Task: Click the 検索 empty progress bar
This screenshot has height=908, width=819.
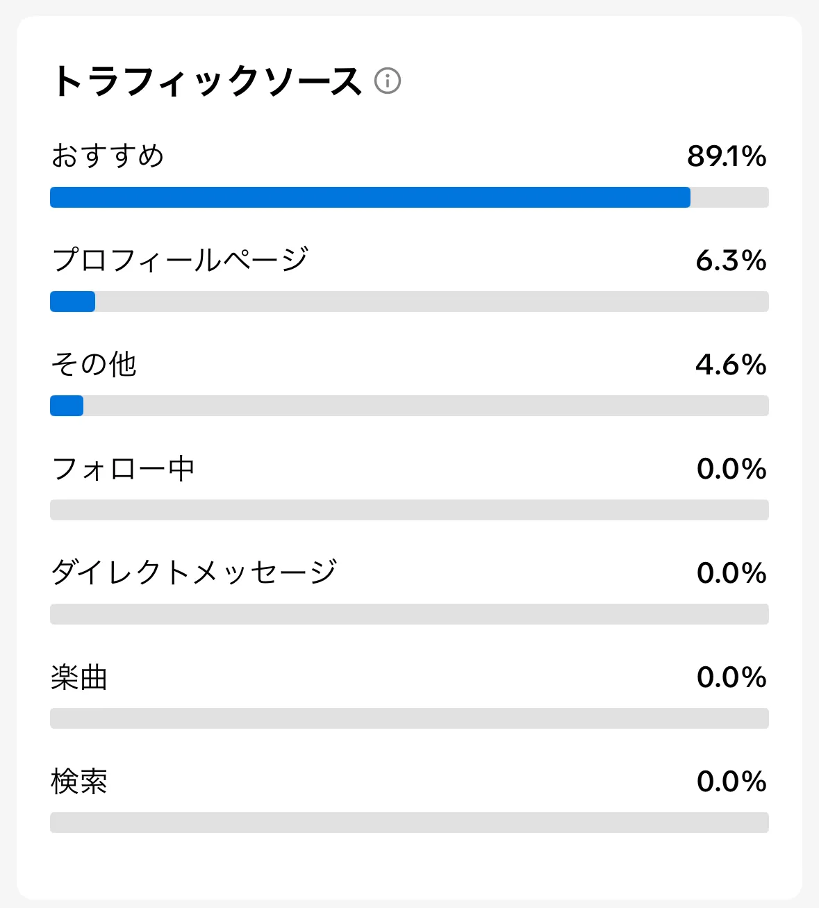Action: [x=409, y=823]
